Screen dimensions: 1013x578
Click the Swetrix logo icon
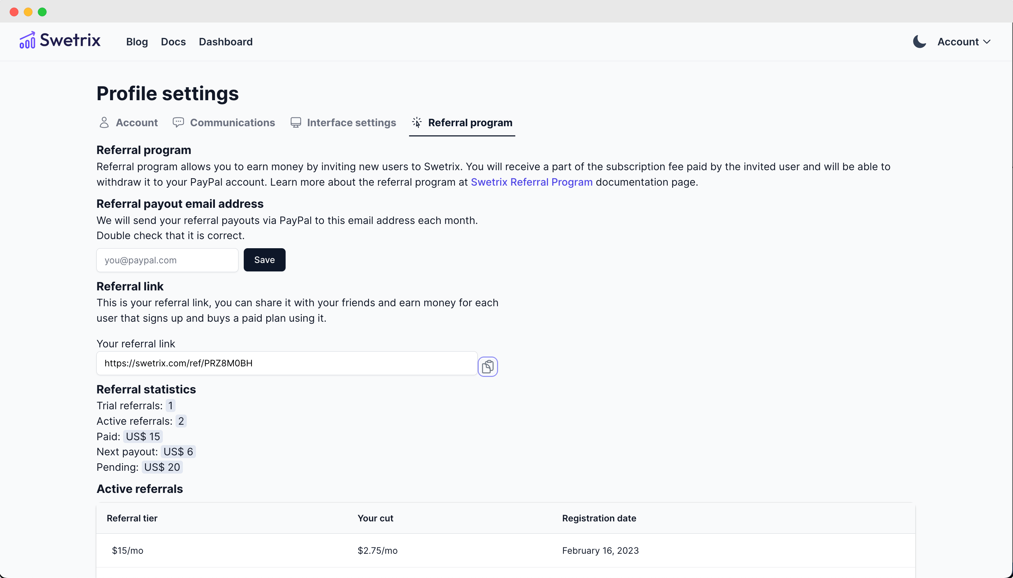click(x=27, y=40)
